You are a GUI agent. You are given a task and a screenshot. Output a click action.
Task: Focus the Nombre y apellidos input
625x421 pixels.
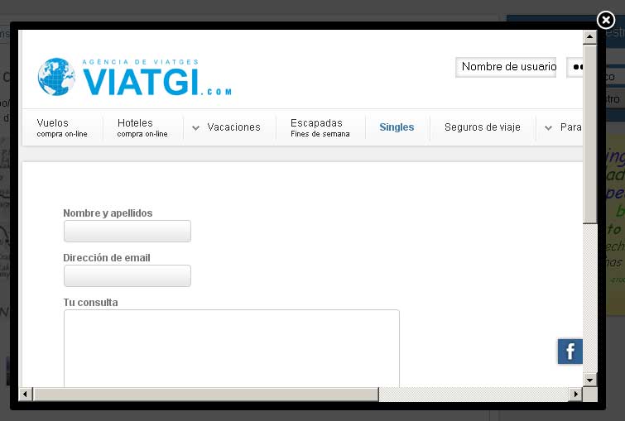(127, 231)
